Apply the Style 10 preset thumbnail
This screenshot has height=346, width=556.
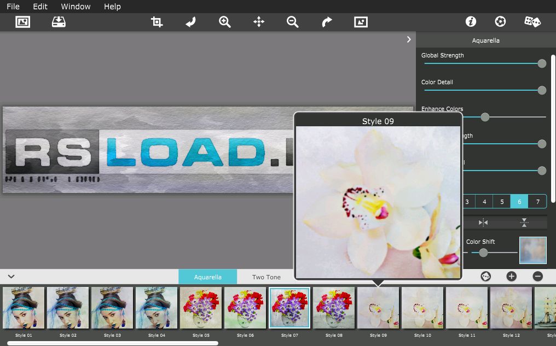coord(422,308)
